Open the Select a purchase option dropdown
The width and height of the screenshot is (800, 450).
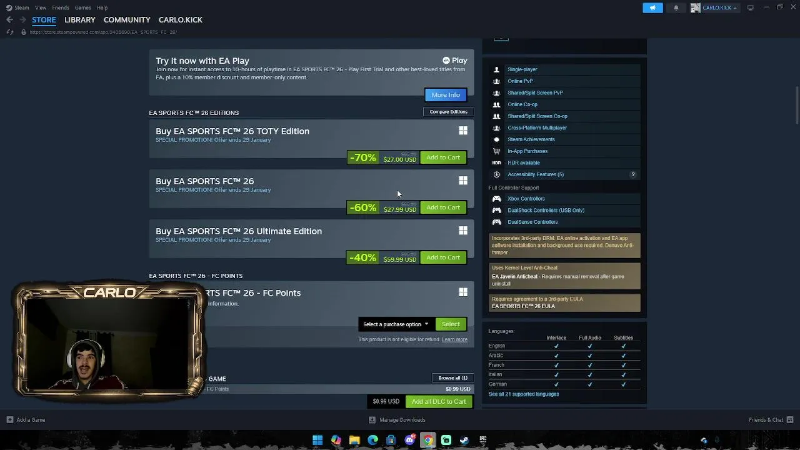(396, 324)
